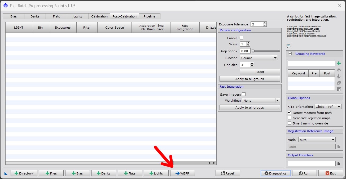Click the add Bias button
Viewport: 346px width, 179px height.
77,173
